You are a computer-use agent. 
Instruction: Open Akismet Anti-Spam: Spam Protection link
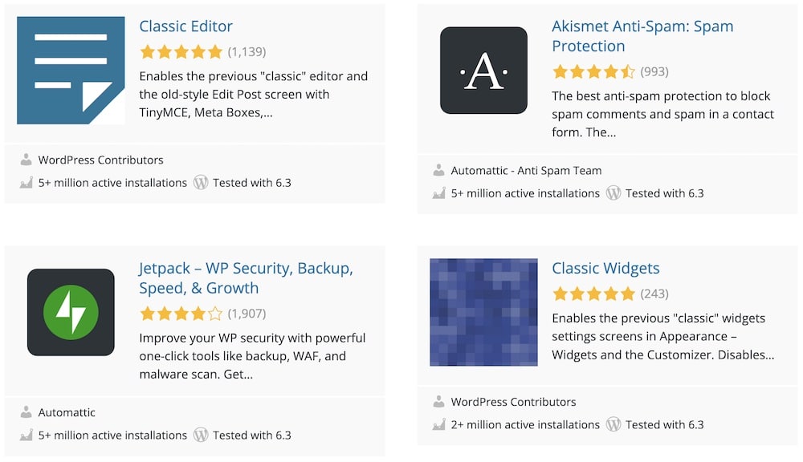[x=642, y=36]
